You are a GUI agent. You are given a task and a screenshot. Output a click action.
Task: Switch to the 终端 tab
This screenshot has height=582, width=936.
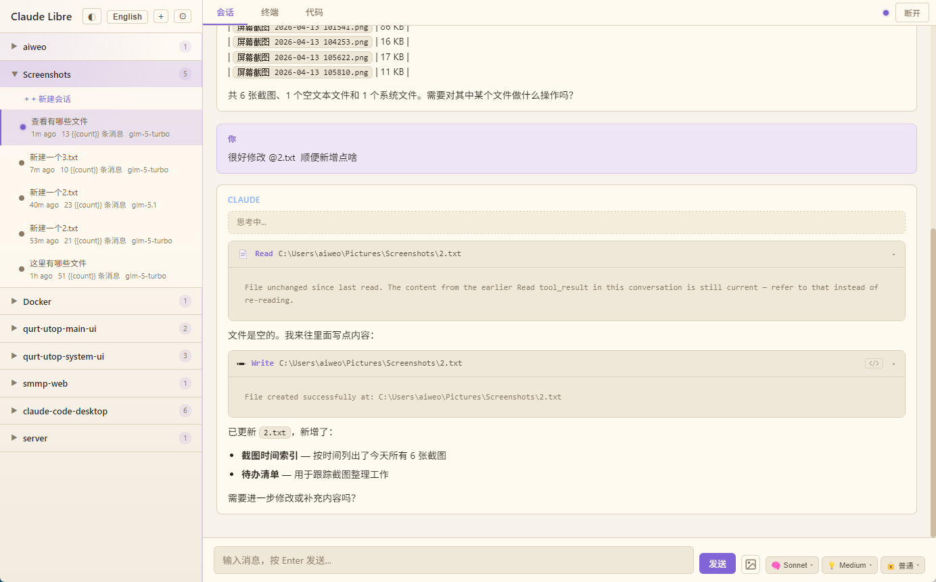pos(270,12)
